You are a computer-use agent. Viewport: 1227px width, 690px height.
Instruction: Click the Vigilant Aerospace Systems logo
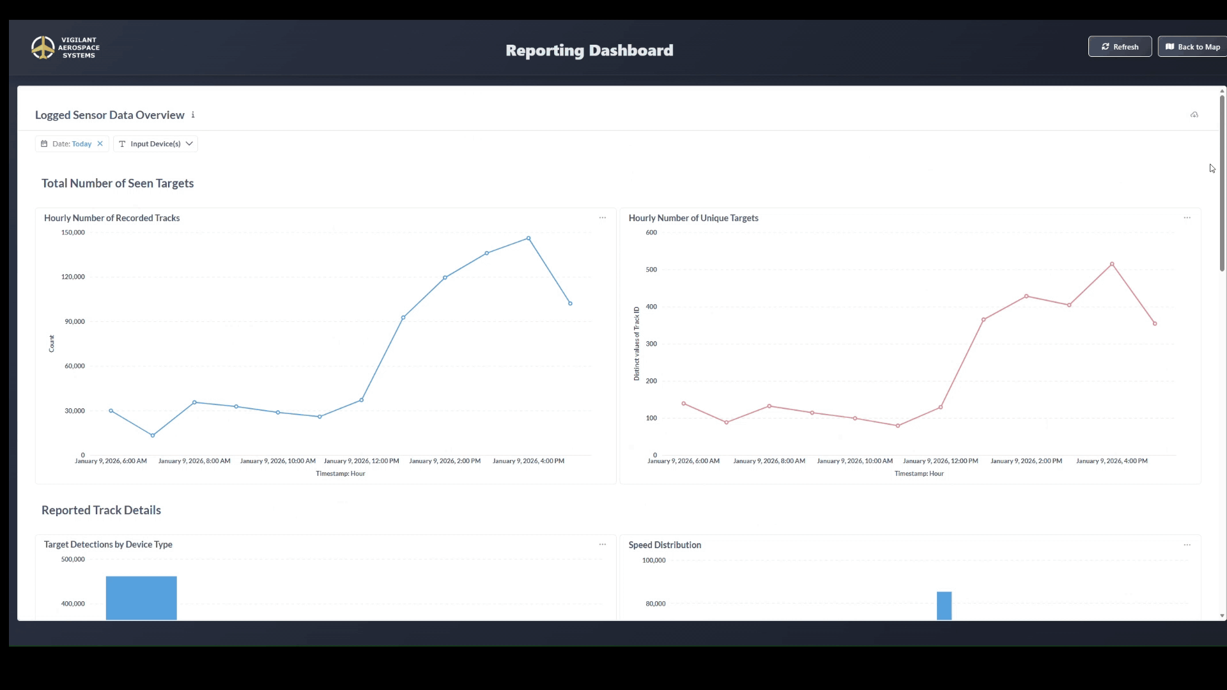[65, 48]
